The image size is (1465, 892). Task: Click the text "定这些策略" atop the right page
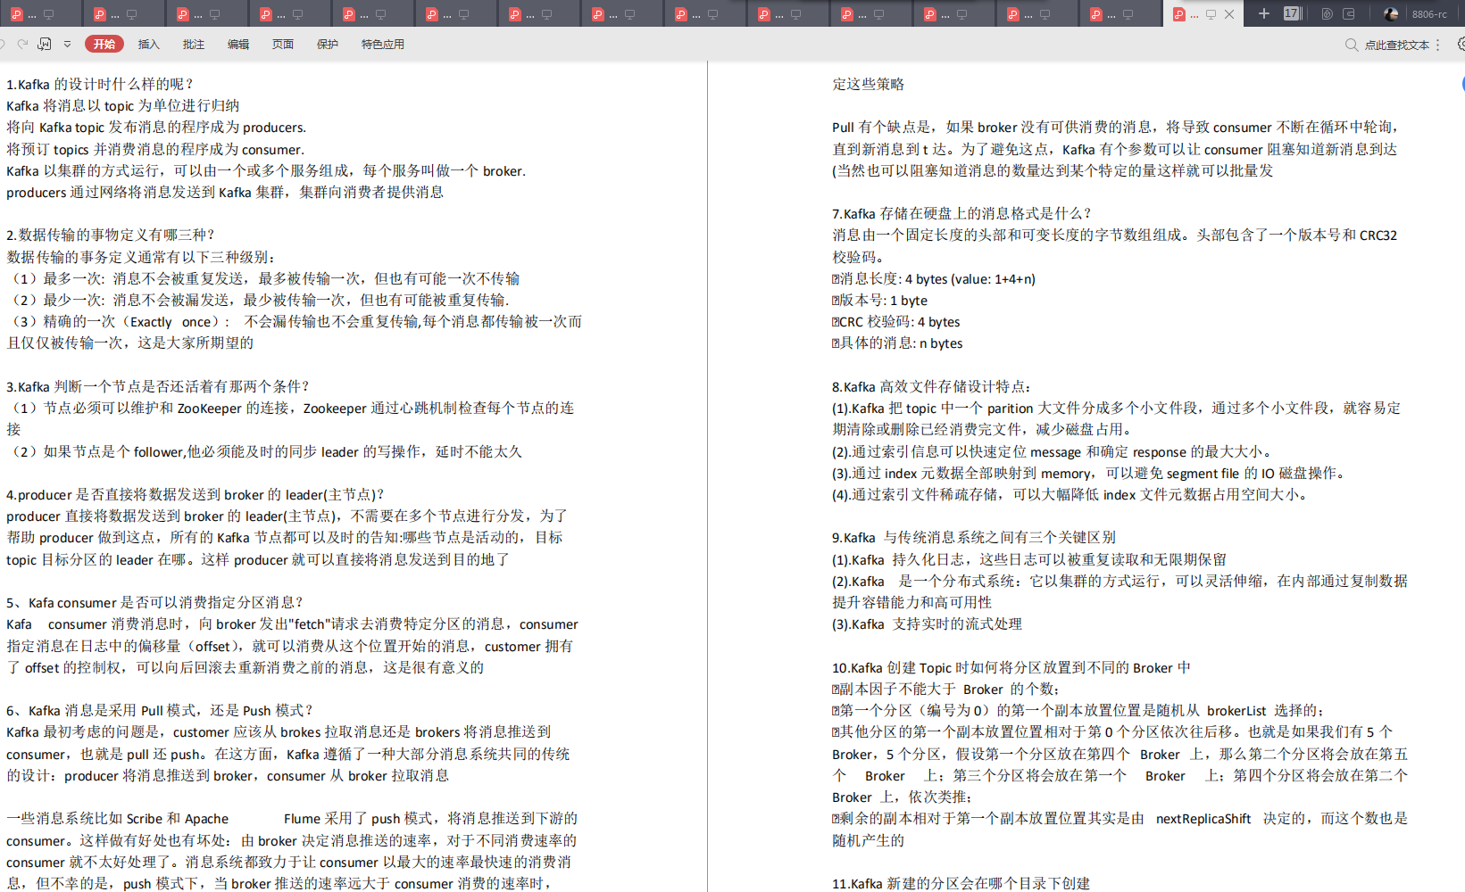(869, 84)
